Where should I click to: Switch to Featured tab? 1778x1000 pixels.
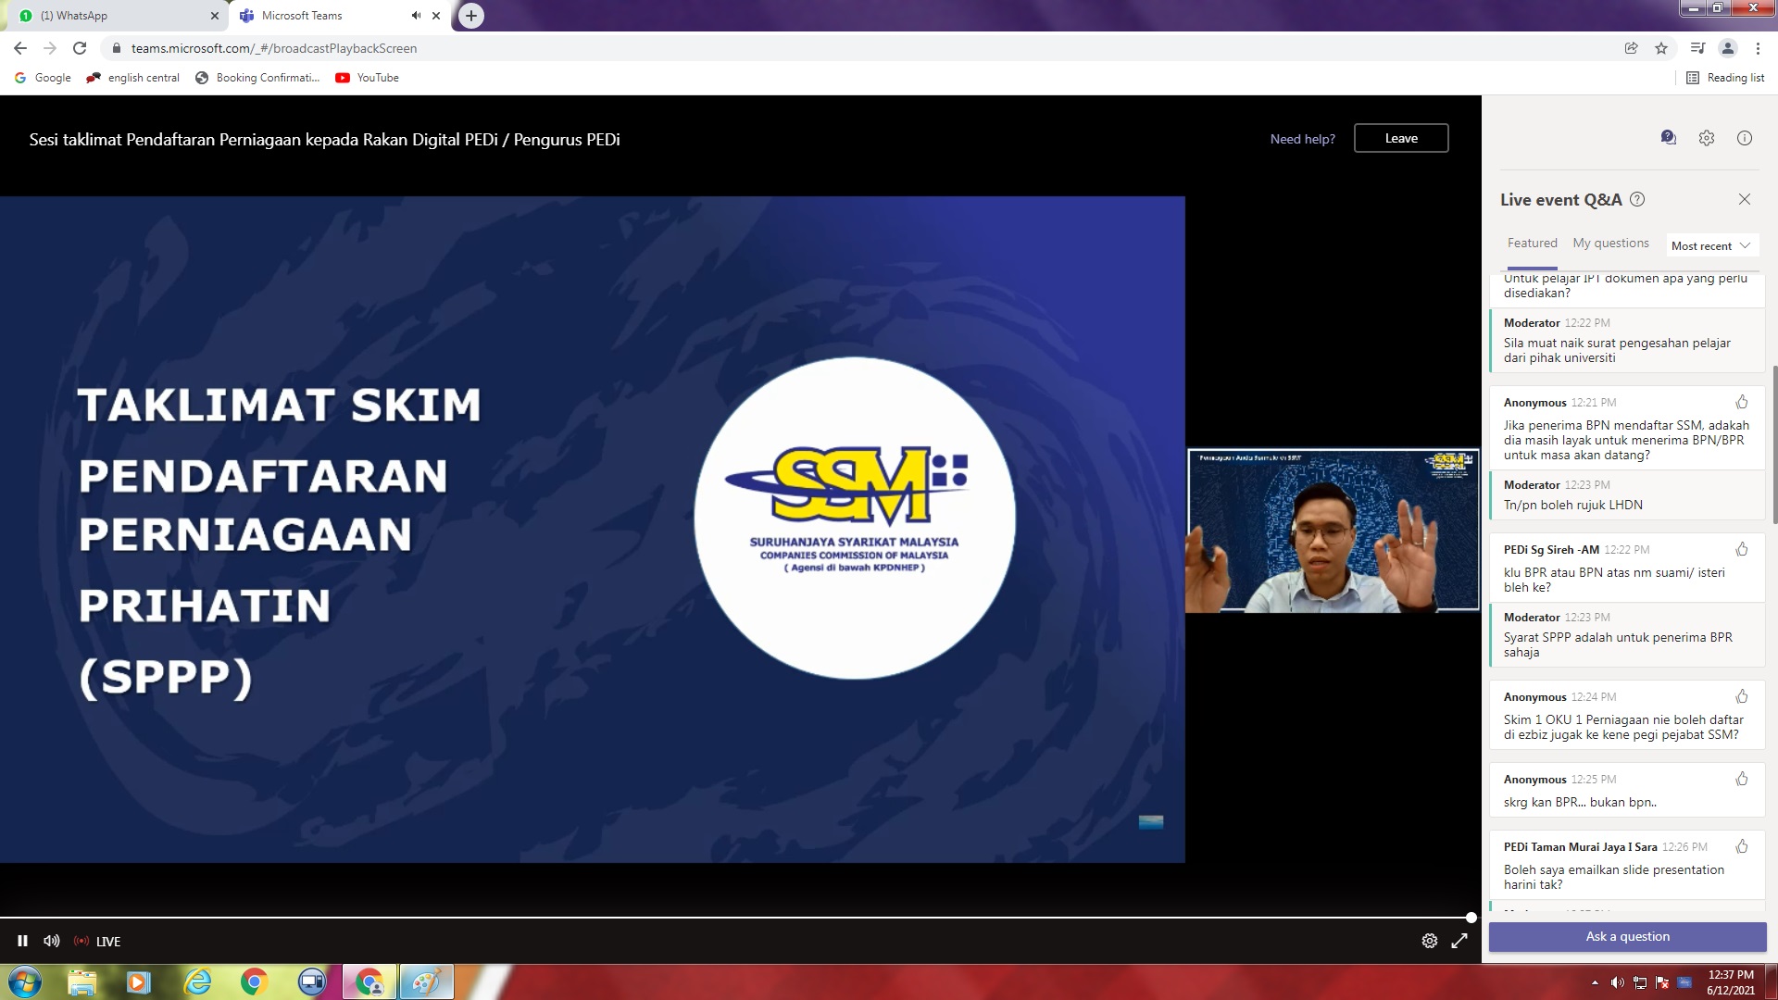(1533, 243)
